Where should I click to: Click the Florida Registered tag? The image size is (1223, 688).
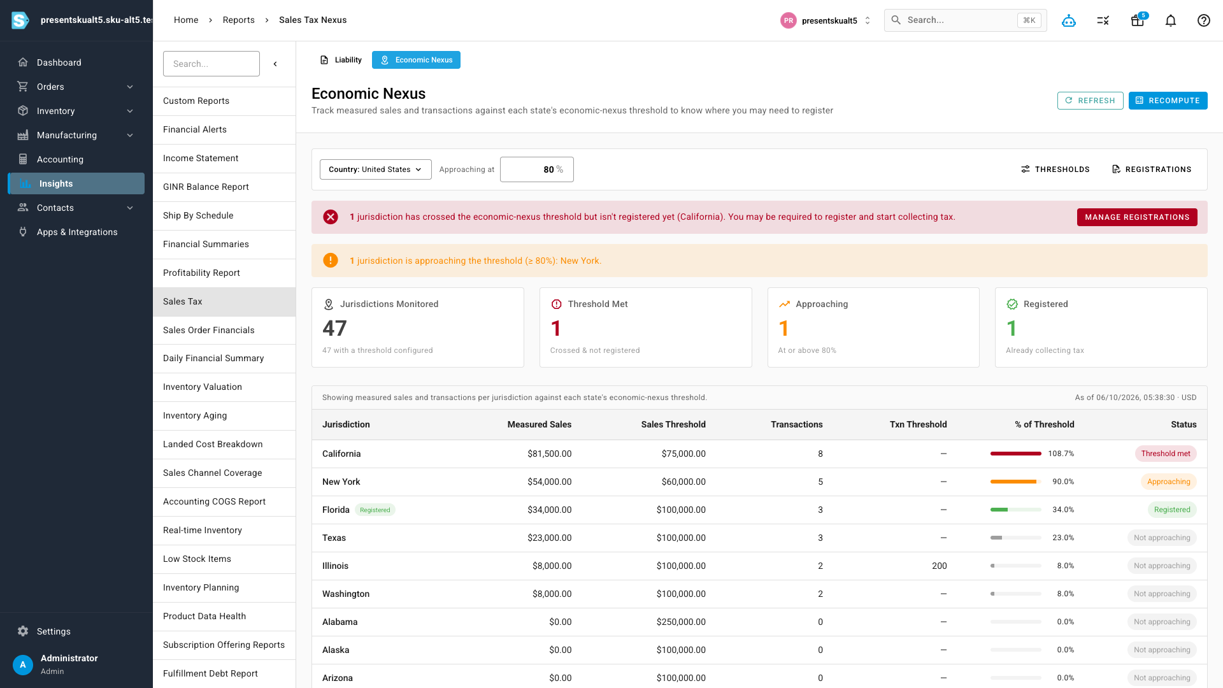click(x=375, y=510)
